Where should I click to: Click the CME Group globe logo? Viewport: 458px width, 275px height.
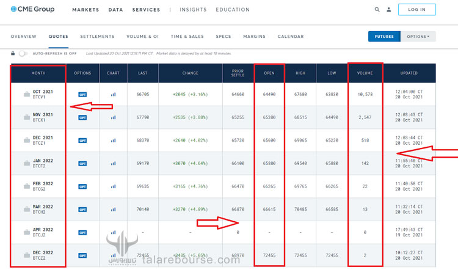click(x=13, y=9)
